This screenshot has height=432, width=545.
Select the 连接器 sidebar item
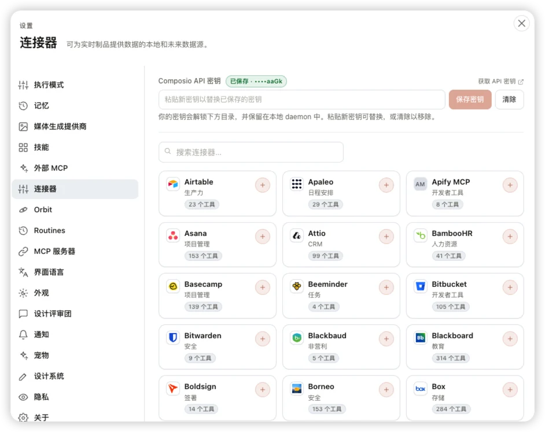[x=75, y=189]
